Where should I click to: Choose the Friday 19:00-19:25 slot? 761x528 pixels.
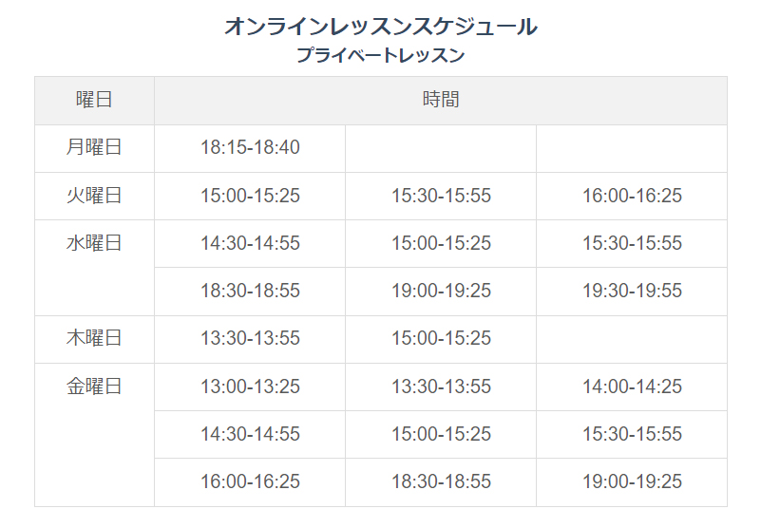632,481
